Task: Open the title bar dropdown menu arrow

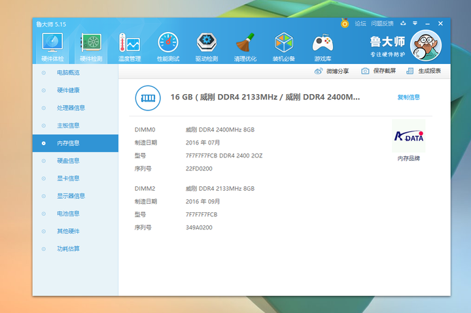Action: click(x=415, y=23)
